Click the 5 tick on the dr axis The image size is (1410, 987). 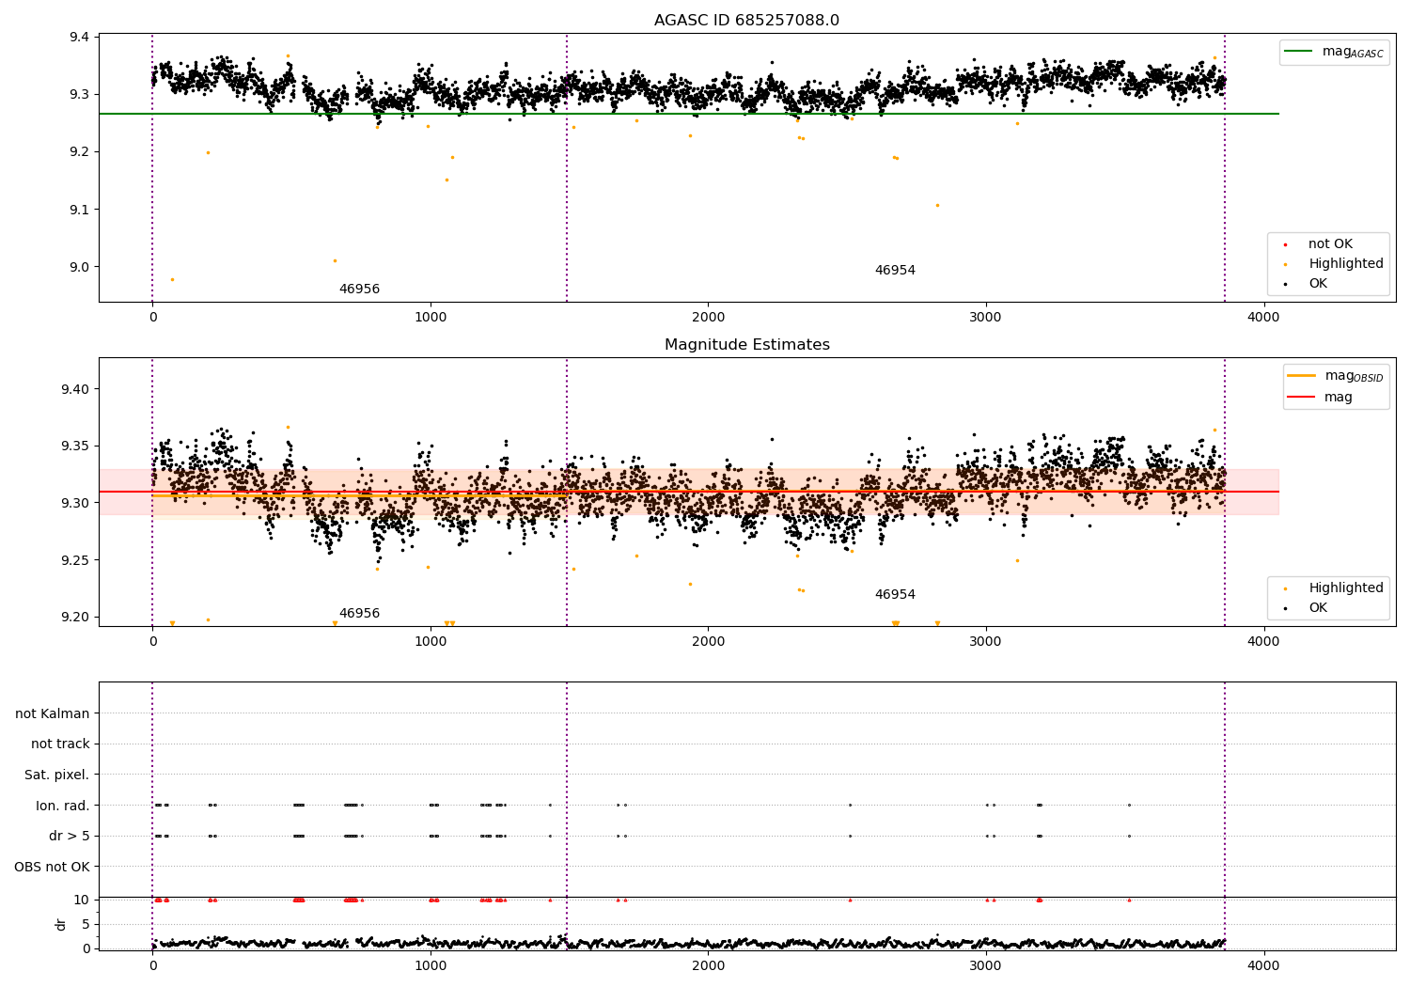click(x=86, y=924)
